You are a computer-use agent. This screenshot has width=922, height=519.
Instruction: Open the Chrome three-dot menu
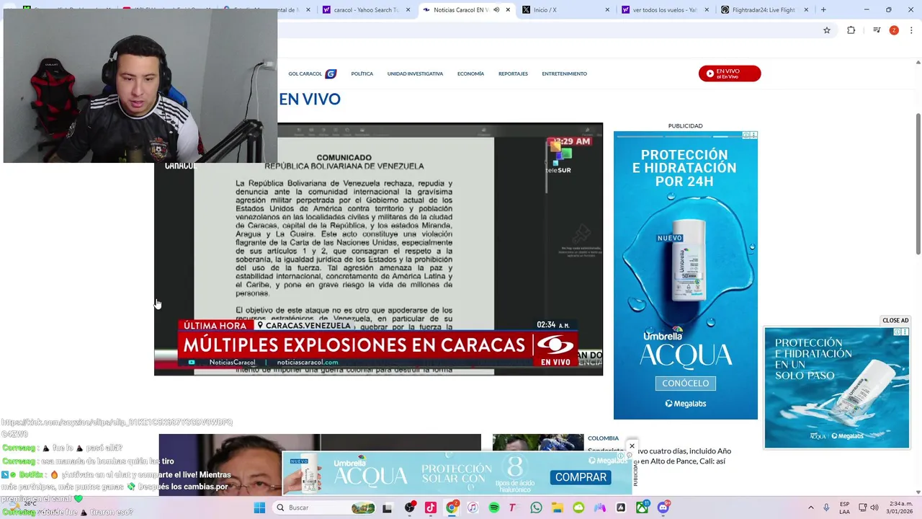tap(911, 30)
